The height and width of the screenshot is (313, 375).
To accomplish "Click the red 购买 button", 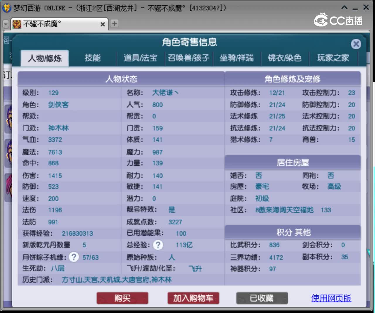I will [122, 298].
